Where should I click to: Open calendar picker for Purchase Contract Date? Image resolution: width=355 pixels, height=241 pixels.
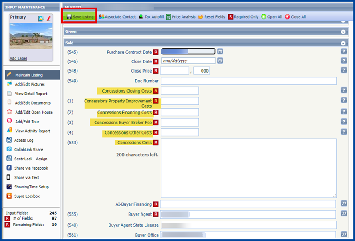pyautogui.click(x=220, y=52)
